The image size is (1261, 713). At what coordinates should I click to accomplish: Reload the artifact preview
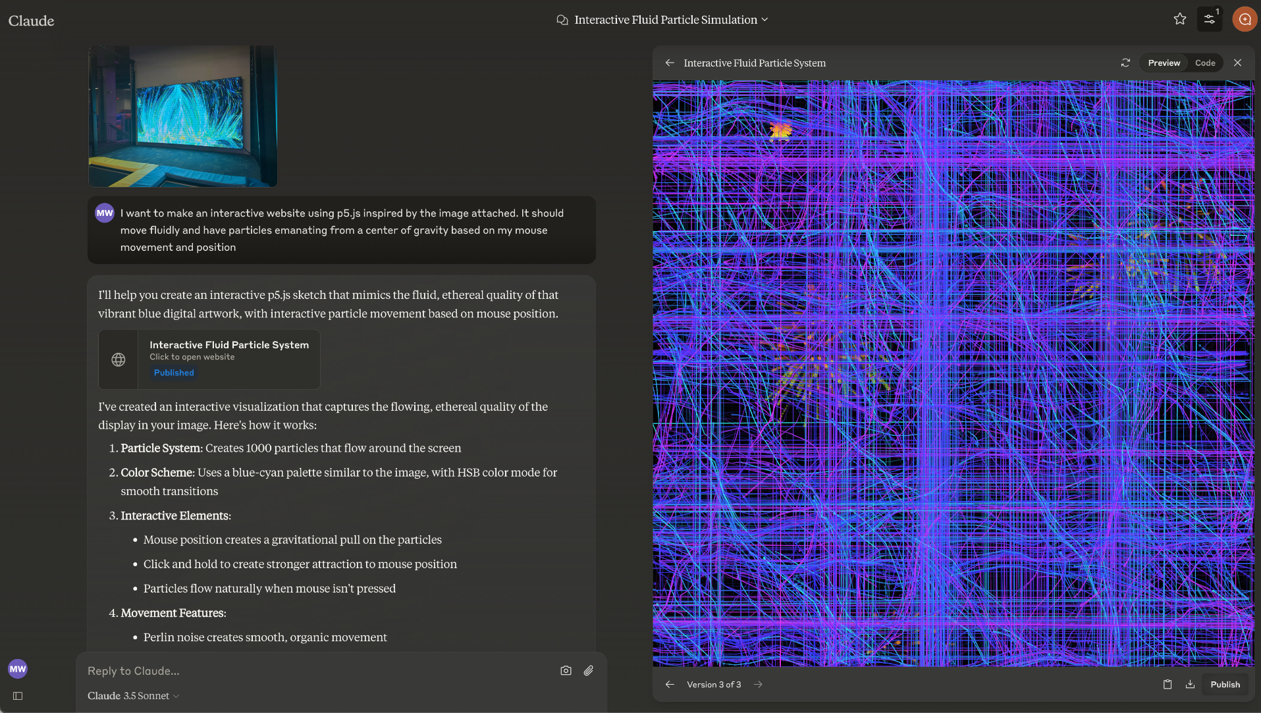(x=1125, y=63)
